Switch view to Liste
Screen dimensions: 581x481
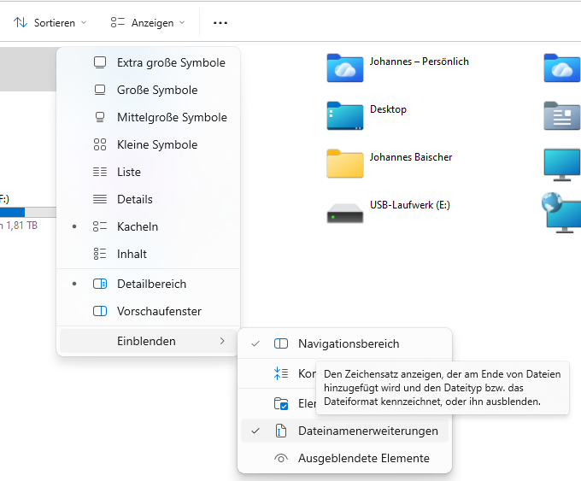[128, 172]
